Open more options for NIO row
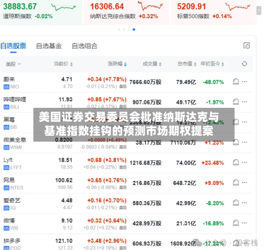269x250 pixels. (244, 82)
